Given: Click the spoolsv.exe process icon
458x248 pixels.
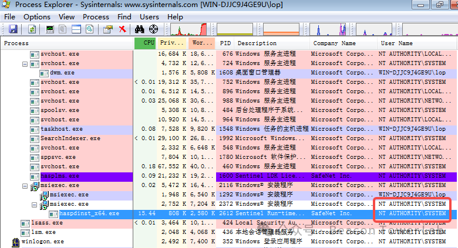Looking at the screenshot, I should click(35, 111).
